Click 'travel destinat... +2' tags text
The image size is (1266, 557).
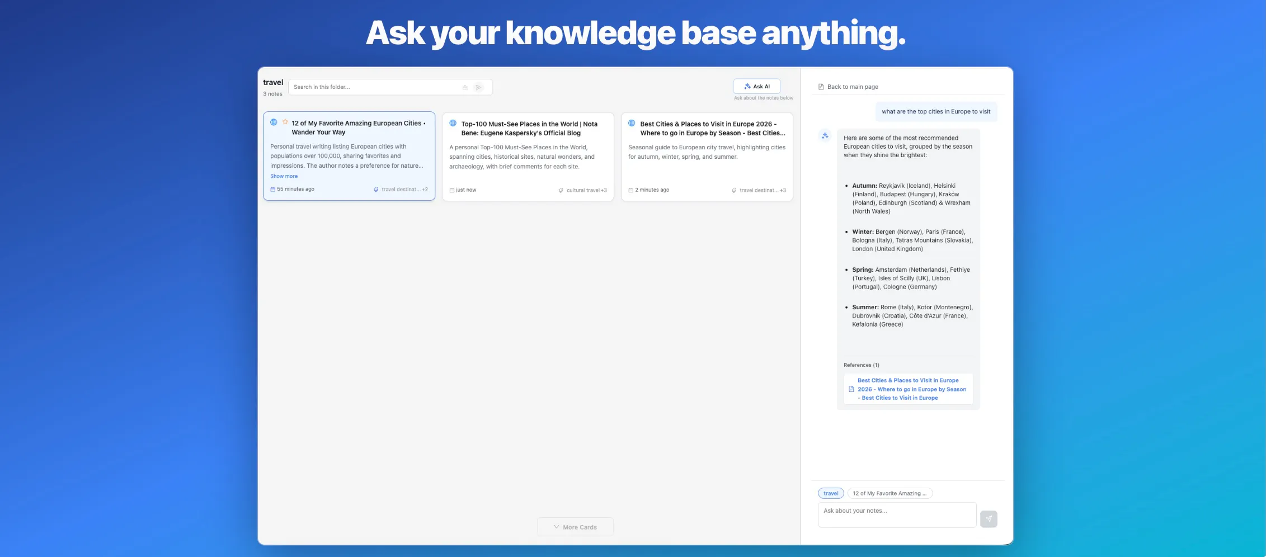coord(404,190)
